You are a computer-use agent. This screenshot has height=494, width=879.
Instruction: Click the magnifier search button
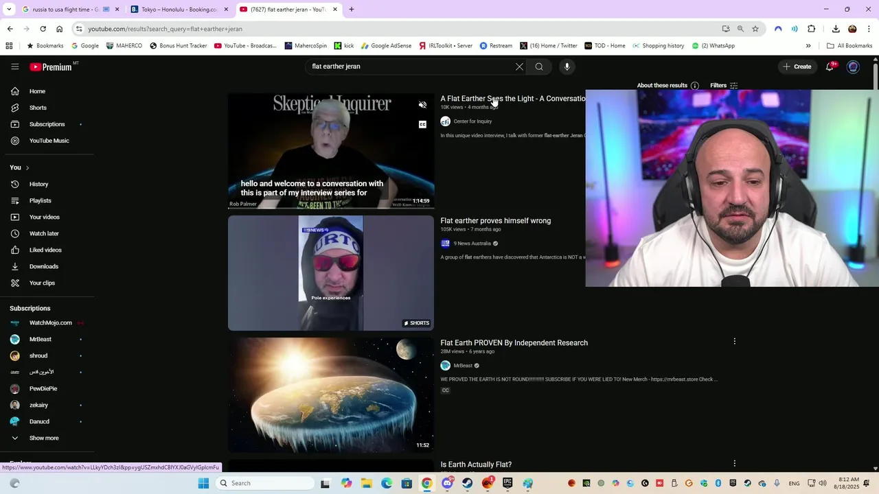point(539,67)
